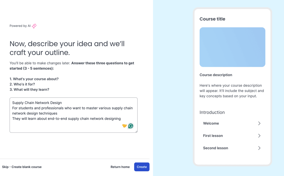Click the Course description heading
284x176 pixels.
pos(216,75)
